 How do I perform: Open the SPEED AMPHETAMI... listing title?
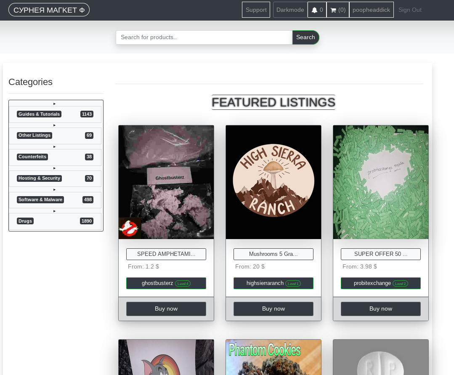coord(166,254)
